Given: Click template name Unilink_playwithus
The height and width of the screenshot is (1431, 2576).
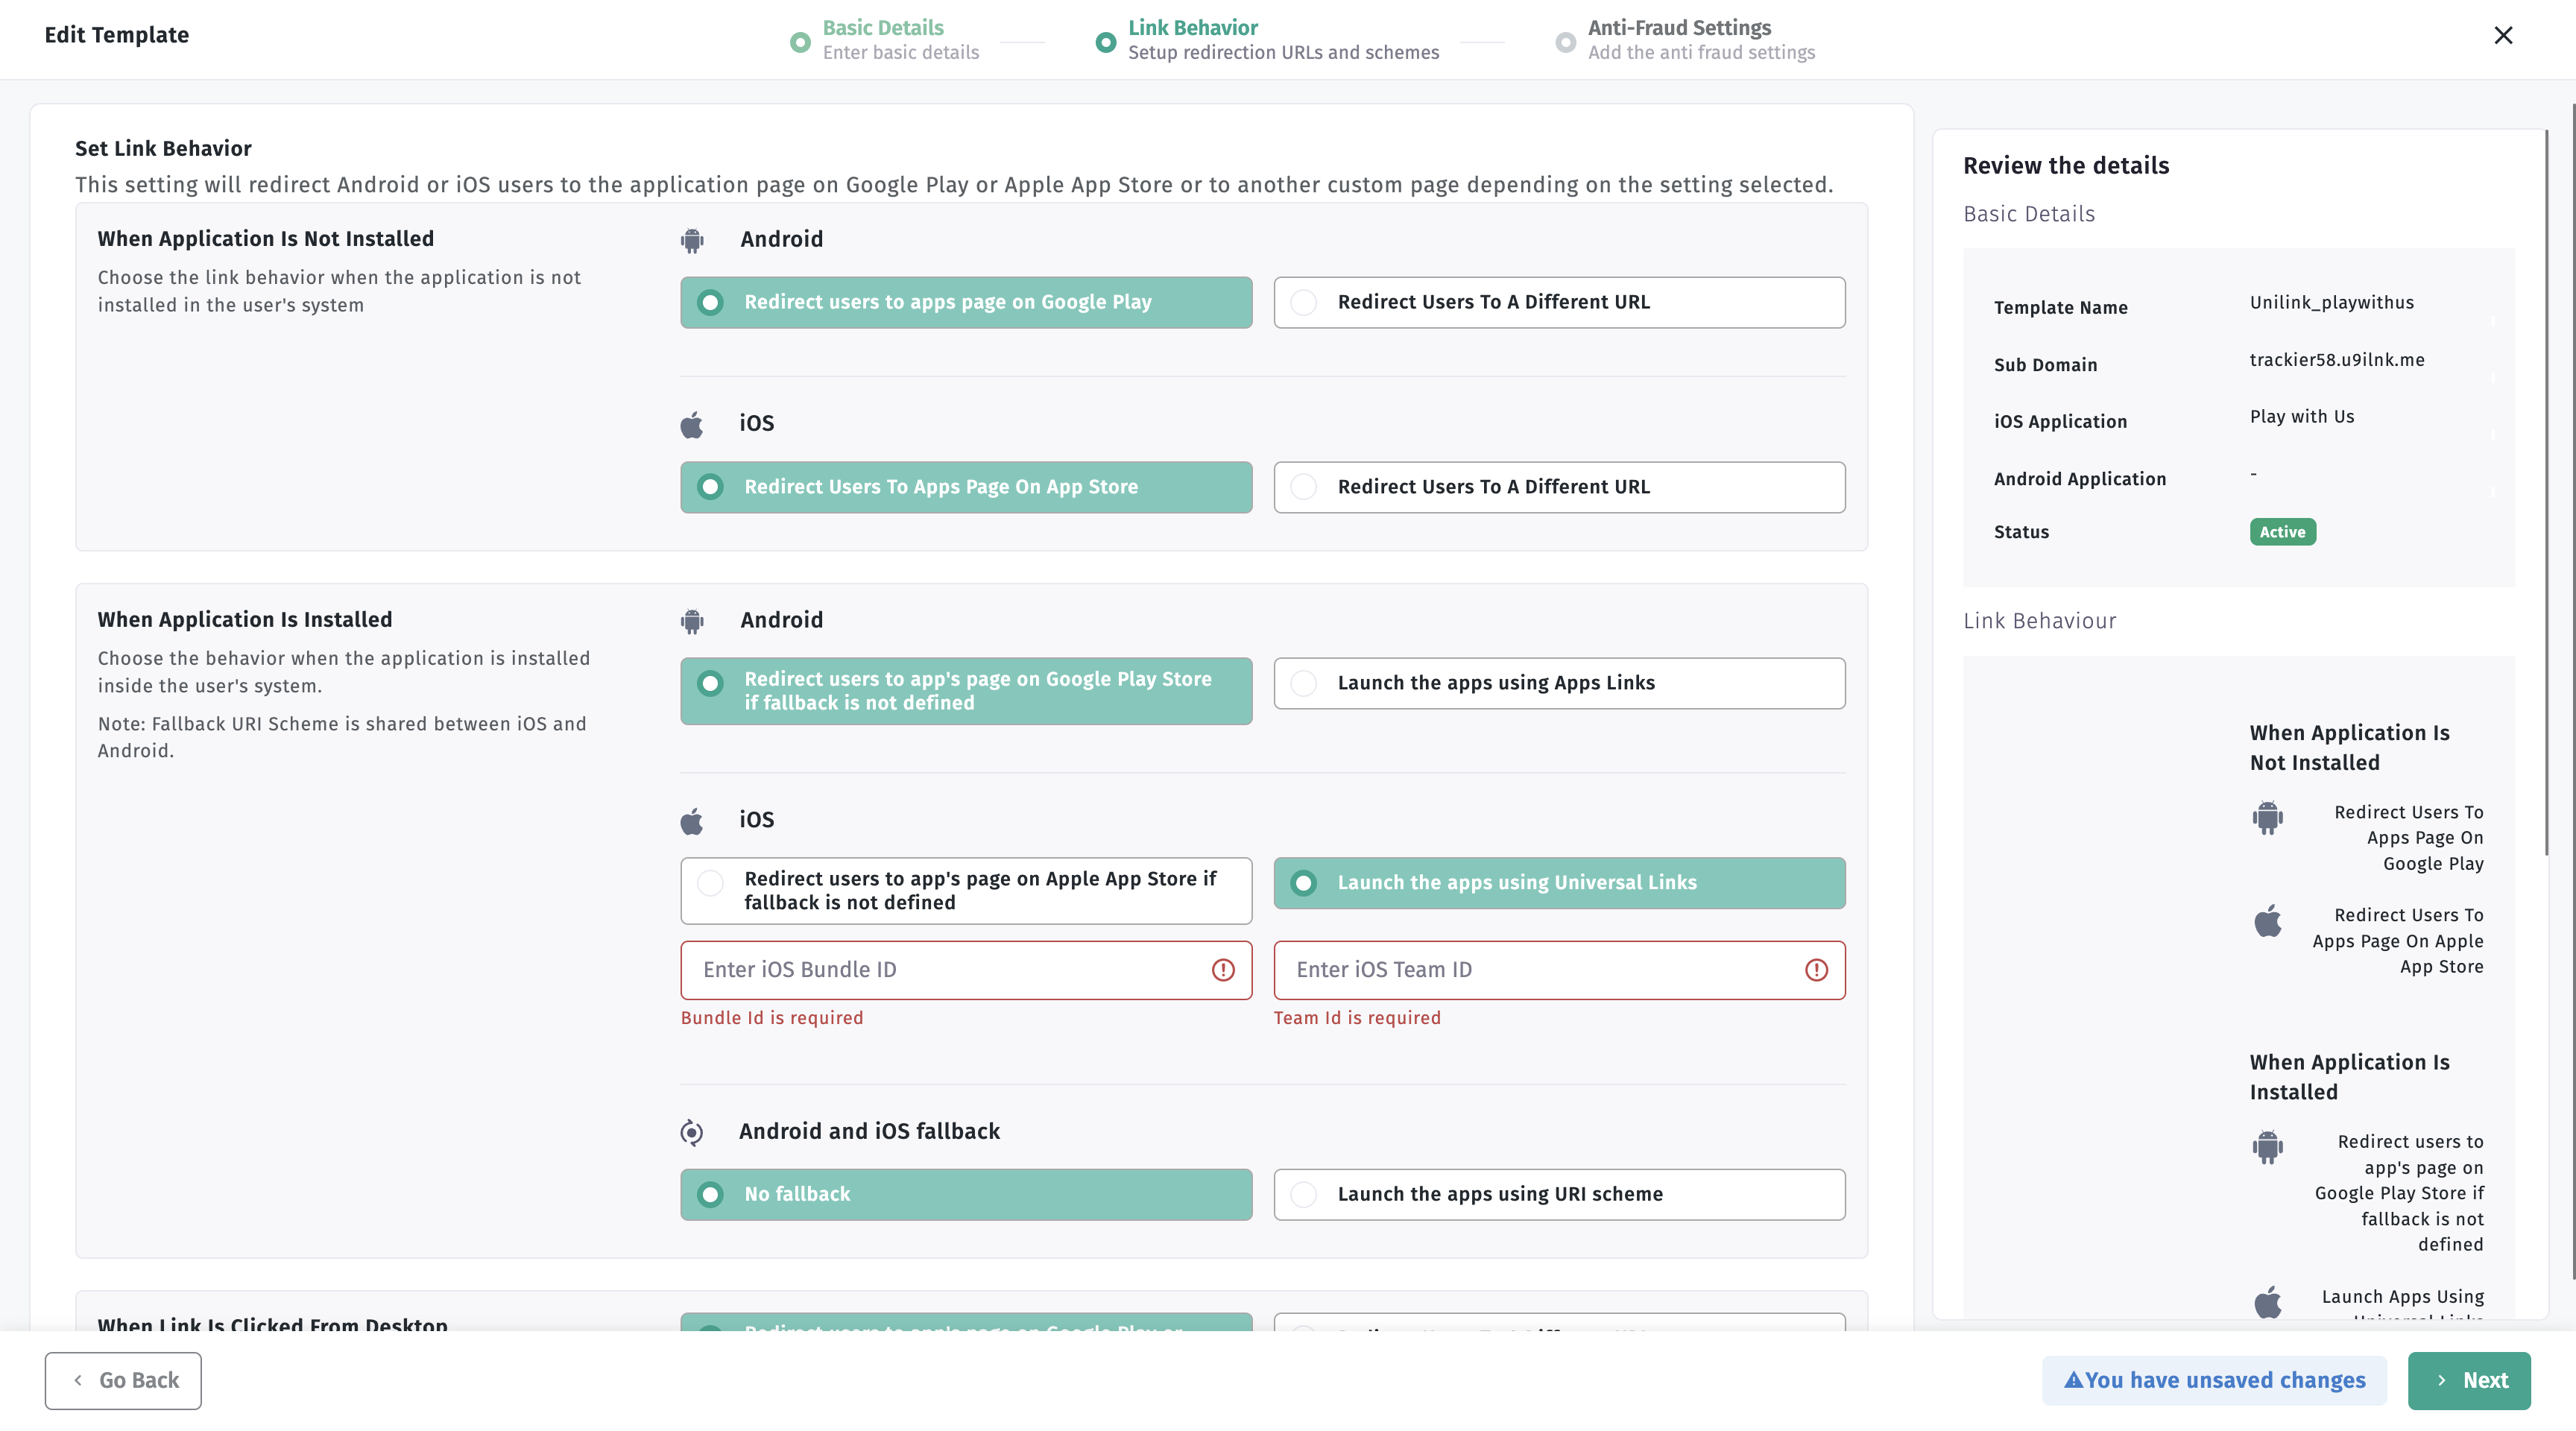Looking at the screenshot, I should 2331,302.
